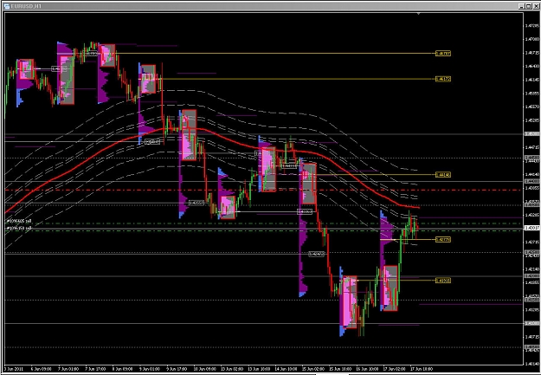541x375 pixels.
Task: Minimize the EURUSD,H1 chart window
Action: point(522,6)
